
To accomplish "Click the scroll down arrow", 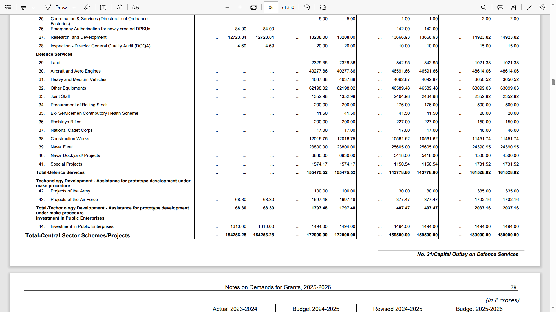I will pos(553,308).
